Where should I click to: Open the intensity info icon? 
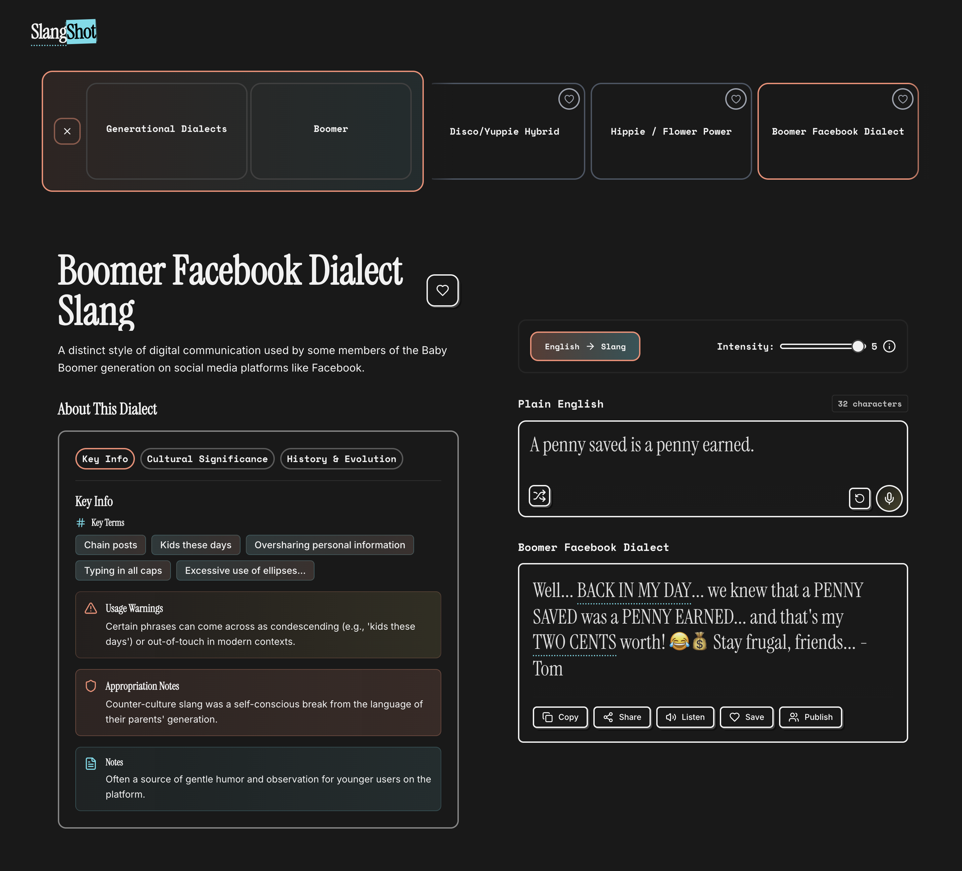tap(889, 346)
